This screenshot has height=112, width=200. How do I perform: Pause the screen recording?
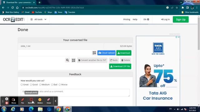[x=7, y=99]
